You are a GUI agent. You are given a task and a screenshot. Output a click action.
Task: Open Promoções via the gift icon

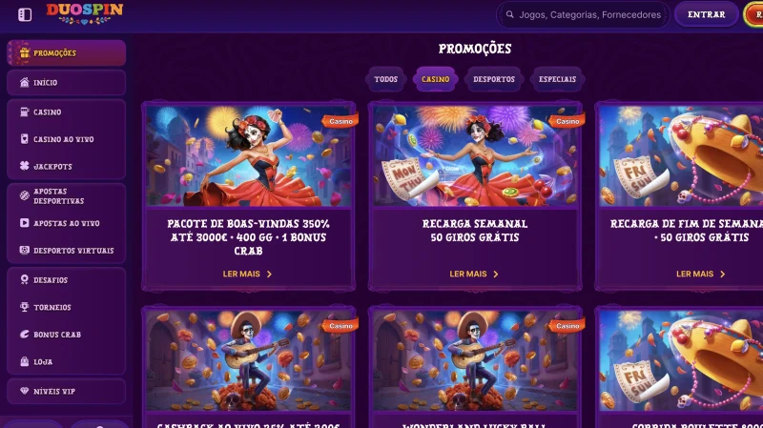(25, 52)
